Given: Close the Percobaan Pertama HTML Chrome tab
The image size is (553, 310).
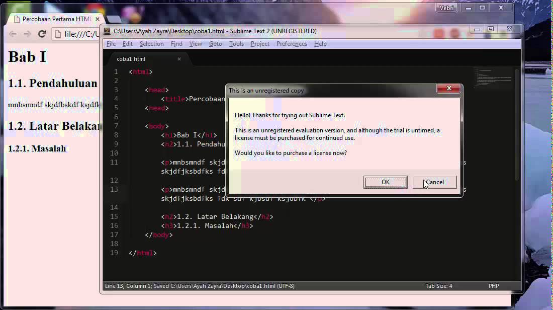Looking at the screenshot, I should coord(98,19).
